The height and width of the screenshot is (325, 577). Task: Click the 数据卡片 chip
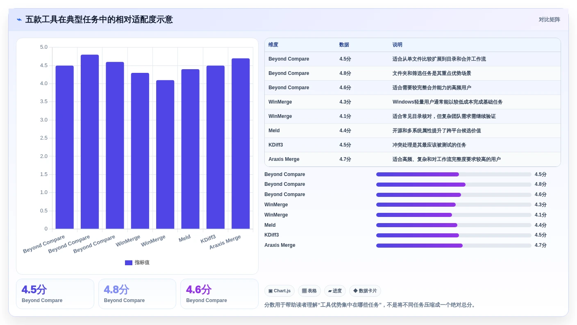tap(365, 291)
